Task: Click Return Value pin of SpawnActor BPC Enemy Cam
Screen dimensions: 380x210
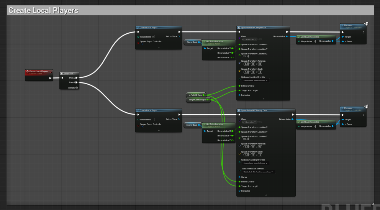Action: coord(293,119)
